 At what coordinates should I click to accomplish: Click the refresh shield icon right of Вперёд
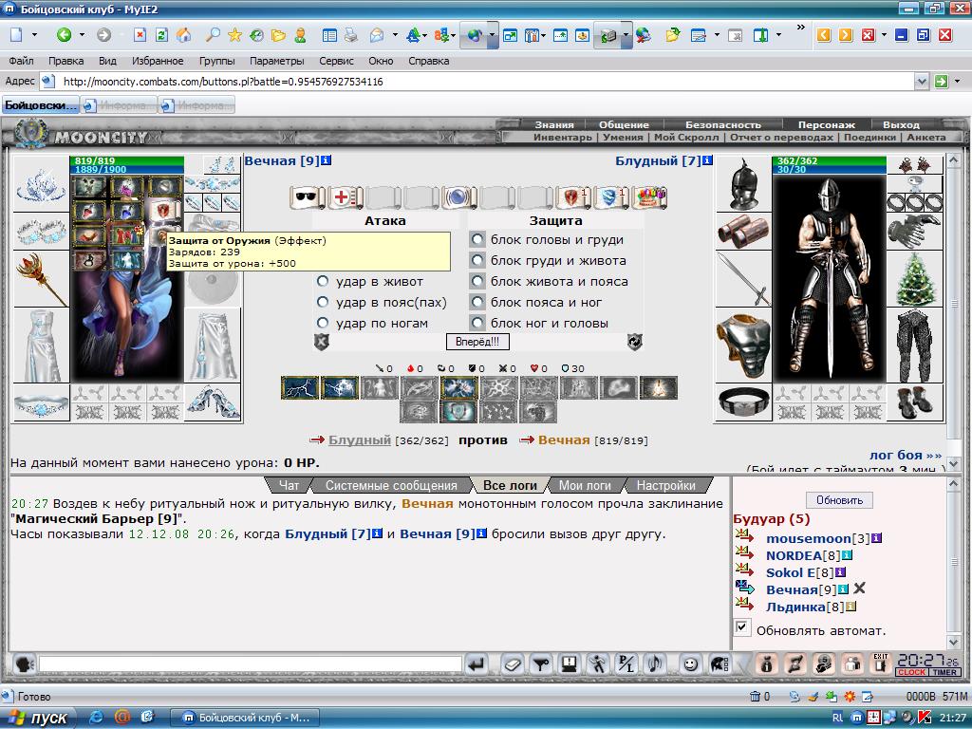[634, 342]
